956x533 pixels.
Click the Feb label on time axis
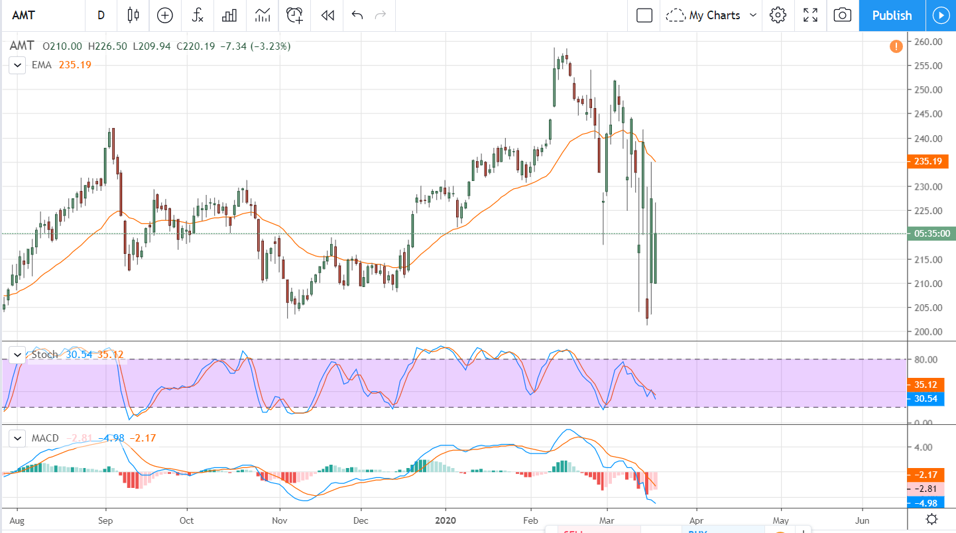point(530,519)
